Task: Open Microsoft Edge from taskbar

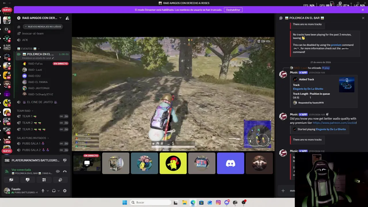Action: [193, 202]
